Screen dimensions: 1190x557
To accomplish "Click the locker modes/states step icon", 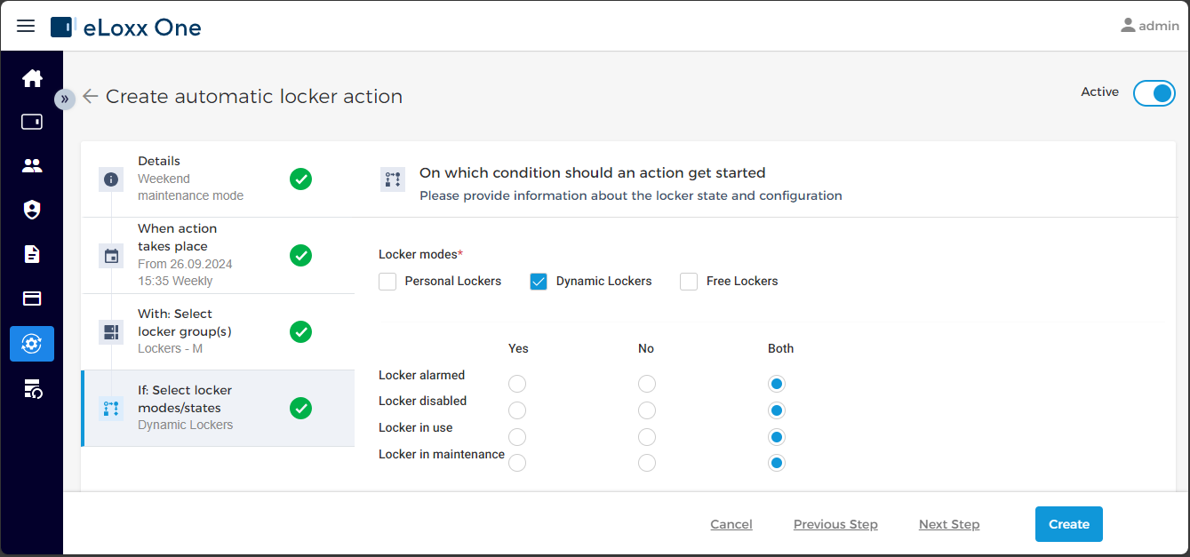I will coord(111,409).
